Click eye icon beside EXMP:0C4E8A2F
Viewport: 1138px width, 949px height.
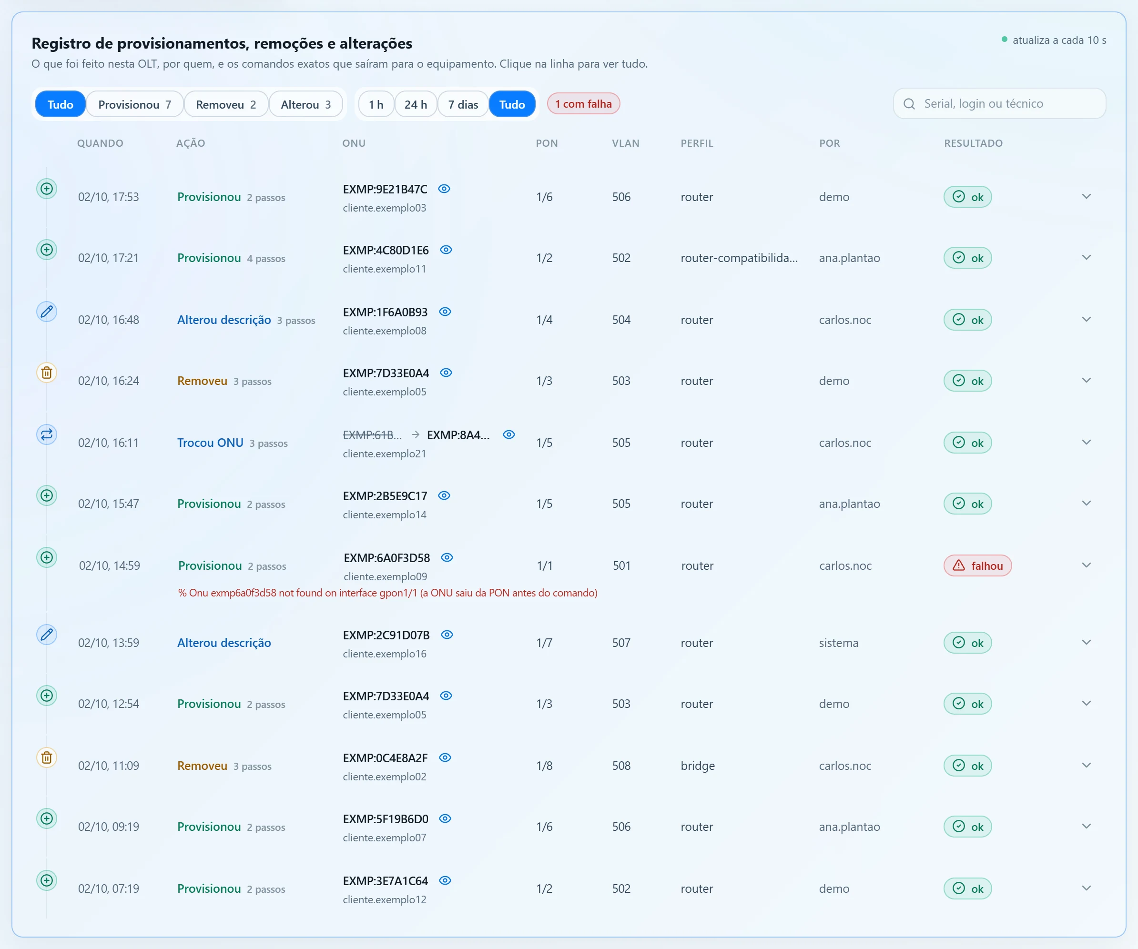click(445, 757)
